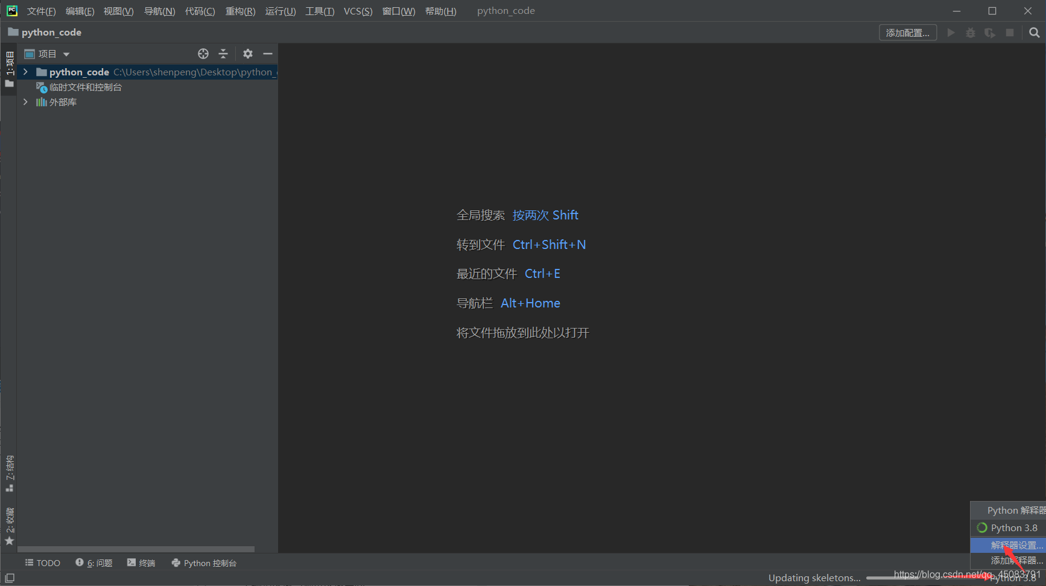
Task: Click the collapse all icon in project panel
Action: 223,54
